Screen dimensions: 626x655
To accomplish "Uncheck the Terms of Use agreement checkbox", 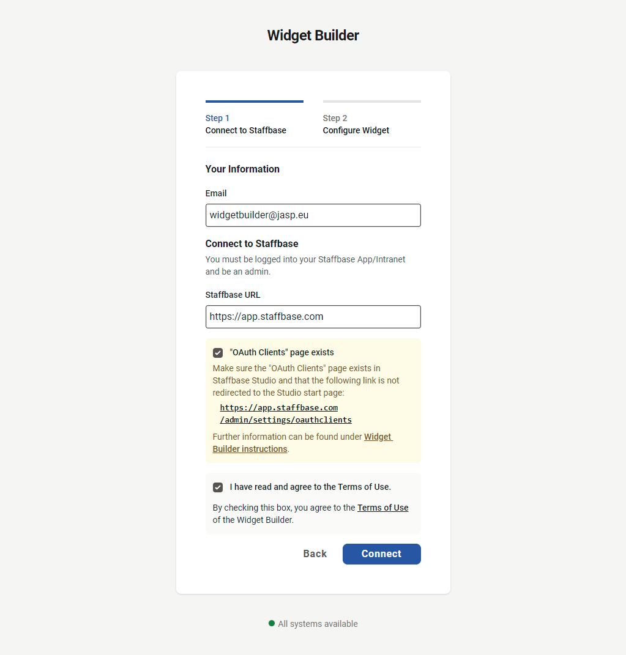I will click(x=218, y=487).
